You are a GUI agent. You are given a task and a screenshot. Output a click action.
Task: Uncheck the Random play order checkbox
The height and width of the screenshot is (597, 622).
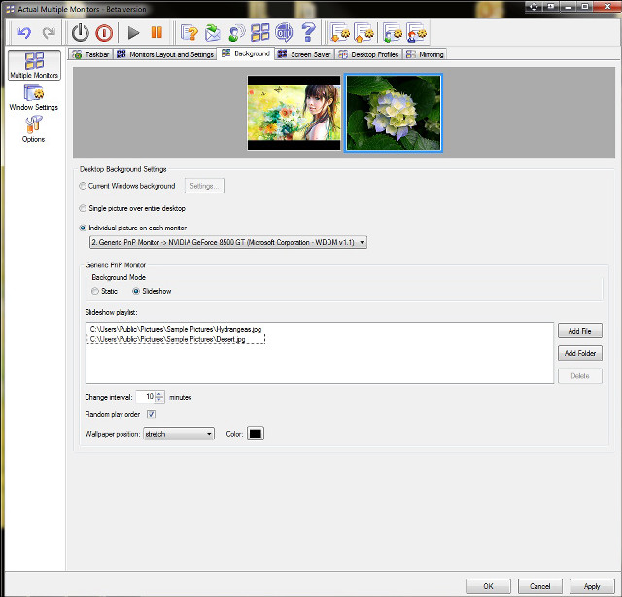click(151, 415)
